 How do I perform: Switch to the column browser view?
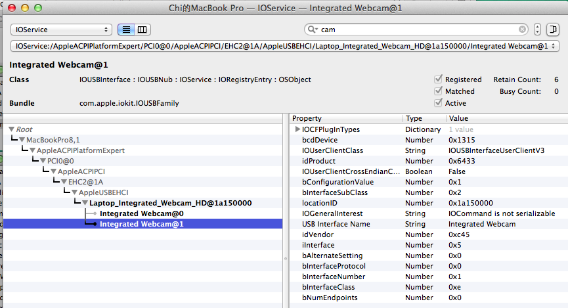pyautogui.click(x=142, y=30)
